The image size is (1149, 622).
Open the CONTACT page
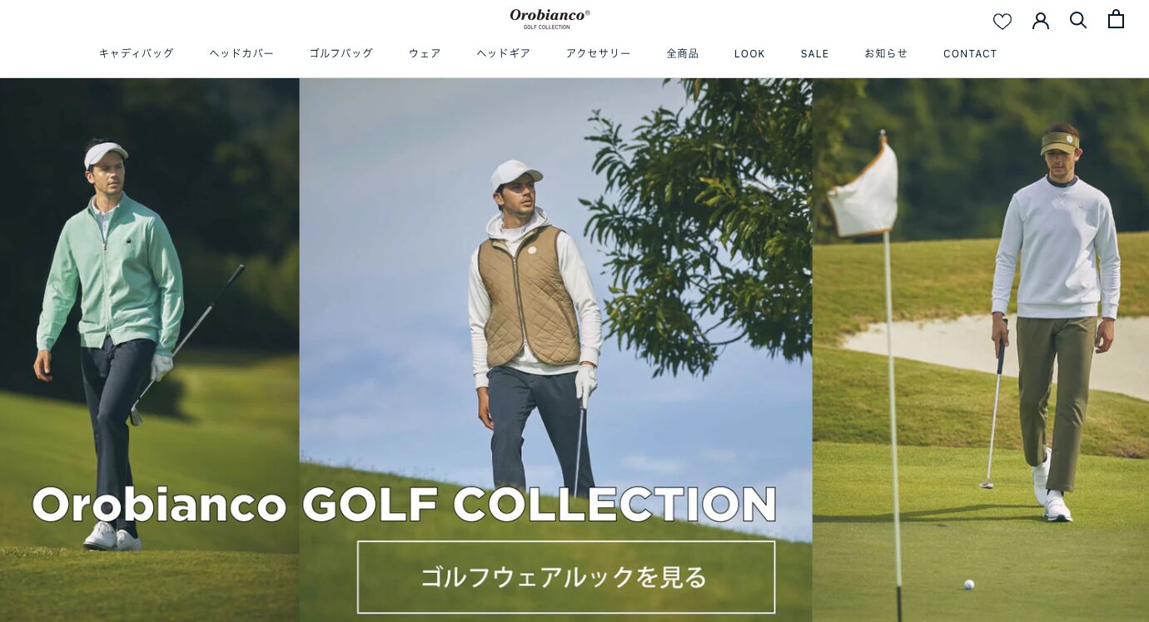coord(970,53)
